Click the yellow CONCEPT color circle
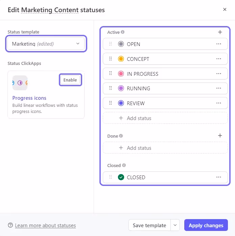235x236 pixels. pyautogui.click(x=121, y=59)
